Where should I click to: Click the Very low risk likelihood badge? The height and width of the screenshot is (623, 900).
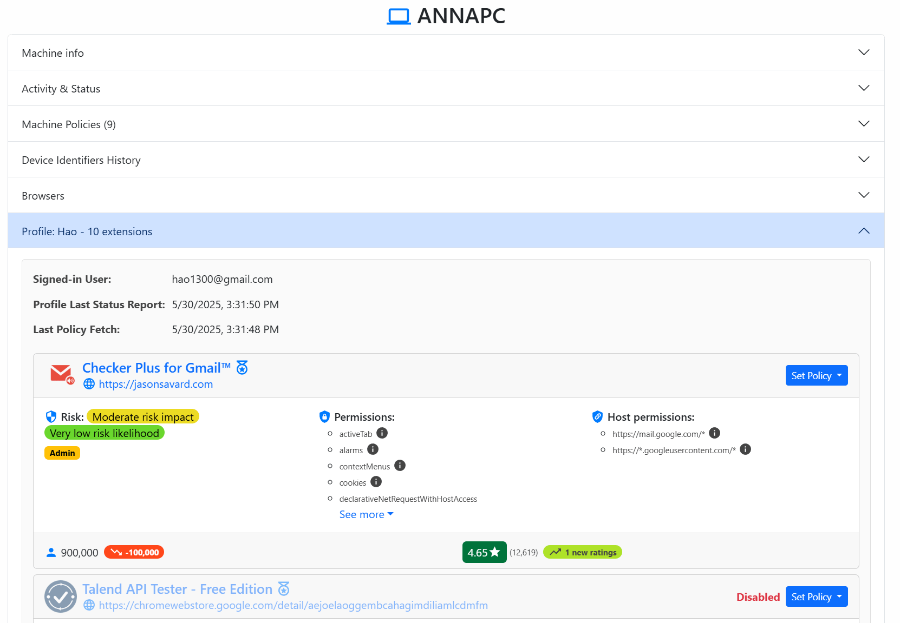click(105, 433)
